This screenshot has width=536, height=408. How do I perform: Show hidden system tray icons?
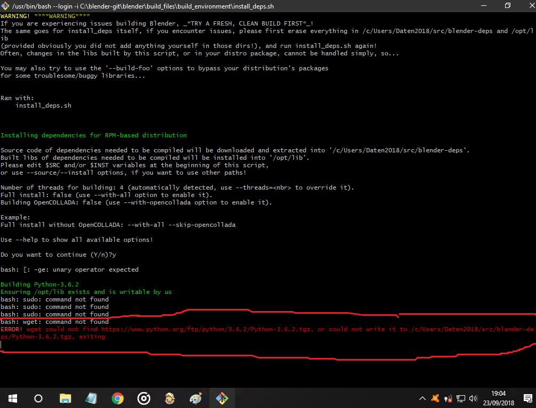click(x=423, y=398)
